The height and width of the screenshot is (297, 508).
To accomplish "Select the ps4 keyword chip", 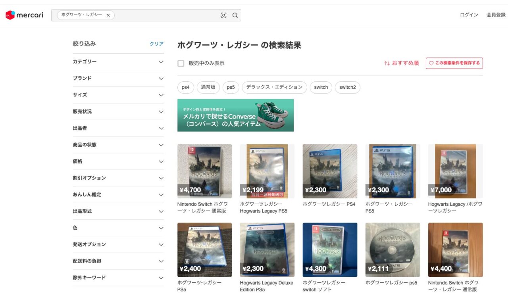I will point(185,87).
